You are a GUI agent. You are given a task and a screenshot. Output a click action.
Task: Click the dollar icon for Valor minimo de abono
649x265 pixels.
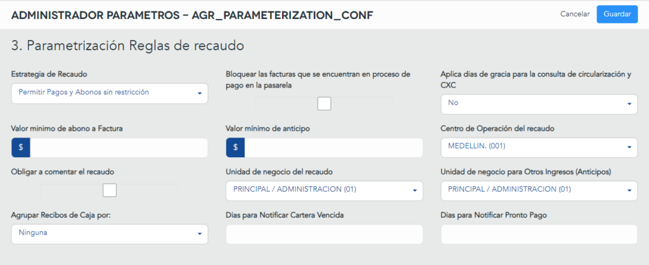point(21,148)
